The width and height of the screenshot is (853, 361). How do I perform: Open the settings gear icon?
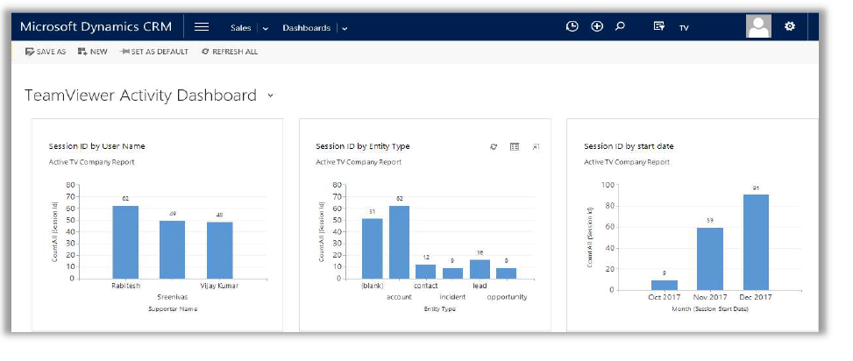click(789, 27)
